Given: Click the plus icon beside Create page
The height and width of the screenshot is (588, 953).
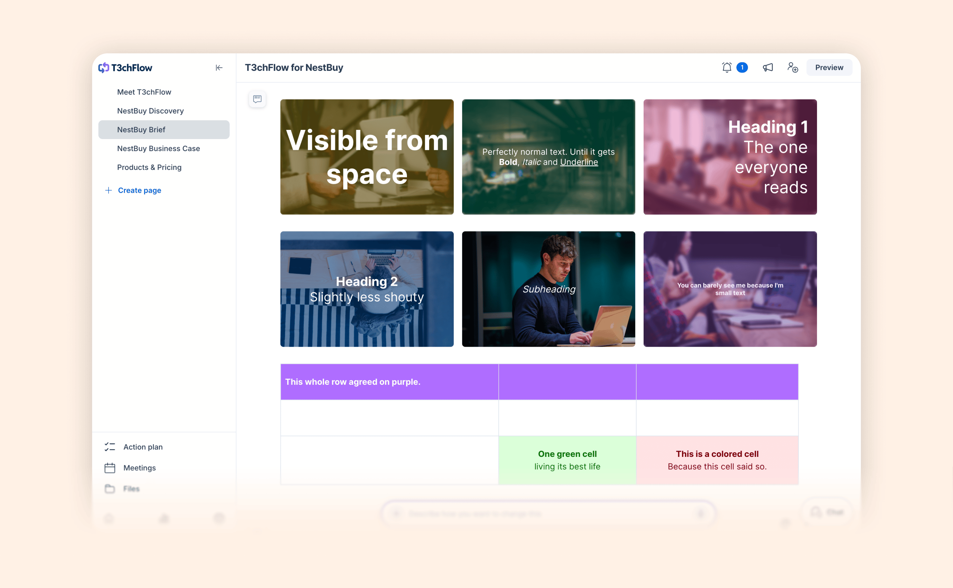Looking at the screenshot, I should 109,190.
